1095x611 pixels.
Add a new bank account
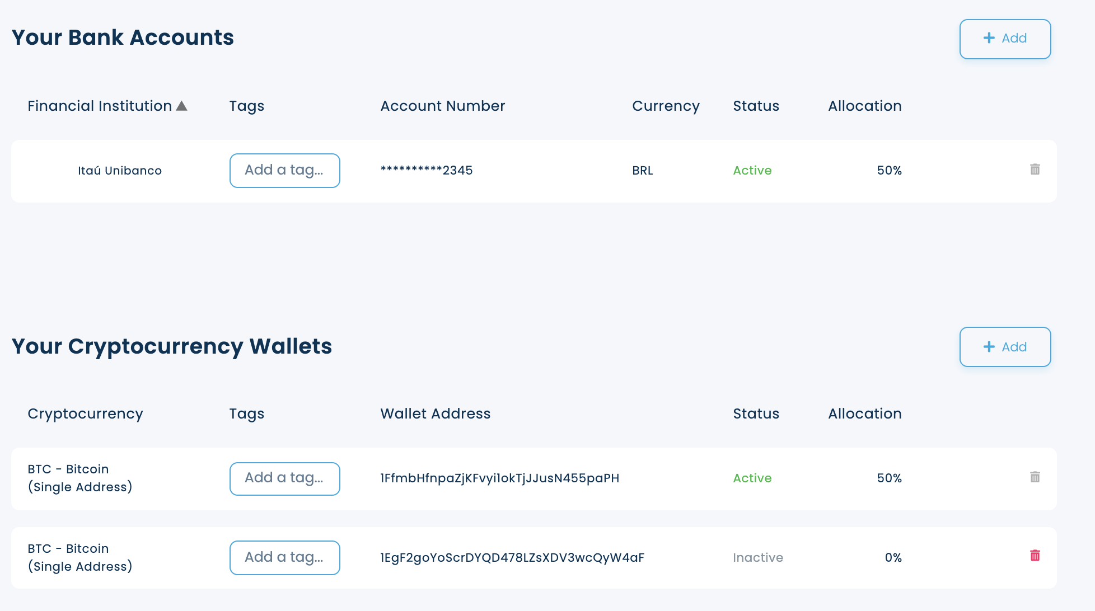[1005, 39]
